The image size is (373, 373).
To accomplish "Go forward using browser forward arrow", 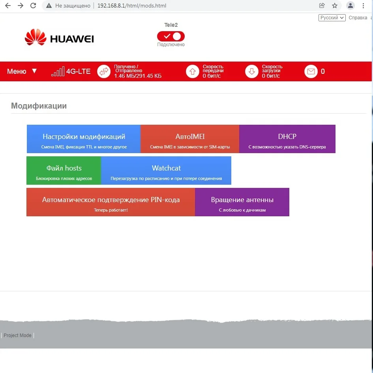I will coord(21,6).
